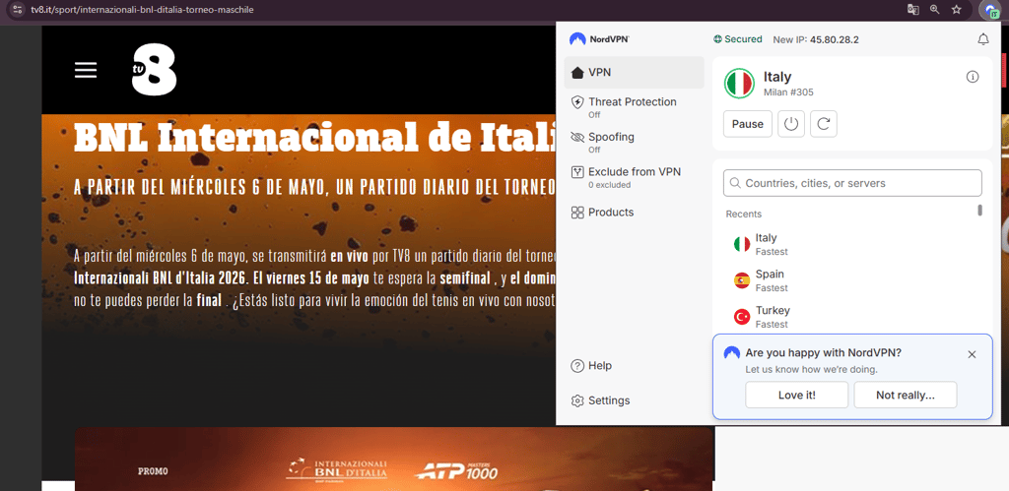This screenshot has height=491, width=1009.
Task: Connect to Spain in Recents
Action: pos(852,280)
